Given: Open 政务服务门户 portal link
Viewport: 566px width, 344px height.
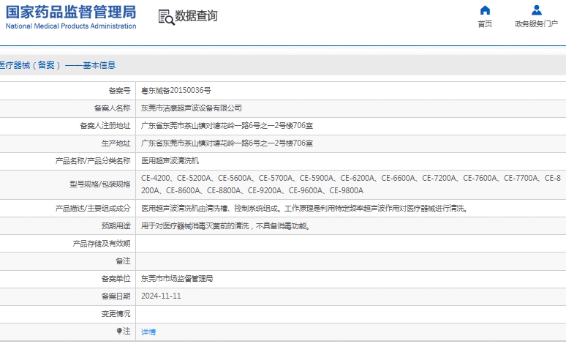Looking at the screenshot, I should pyautogui.click(x=537, y=24).
